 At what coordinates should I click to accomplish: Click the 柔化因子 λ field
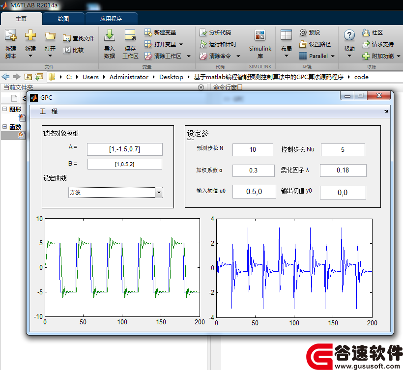[x=343, y=170]
